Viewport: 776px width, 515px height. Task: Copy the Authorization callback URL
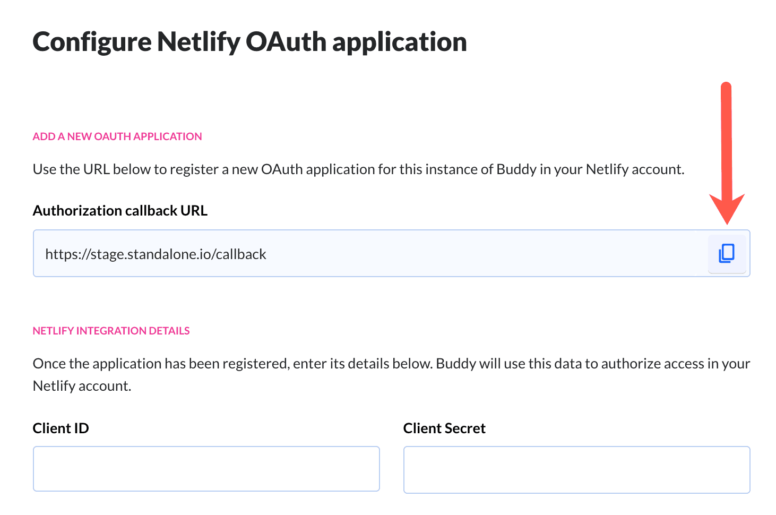click(x=727, y=254)
